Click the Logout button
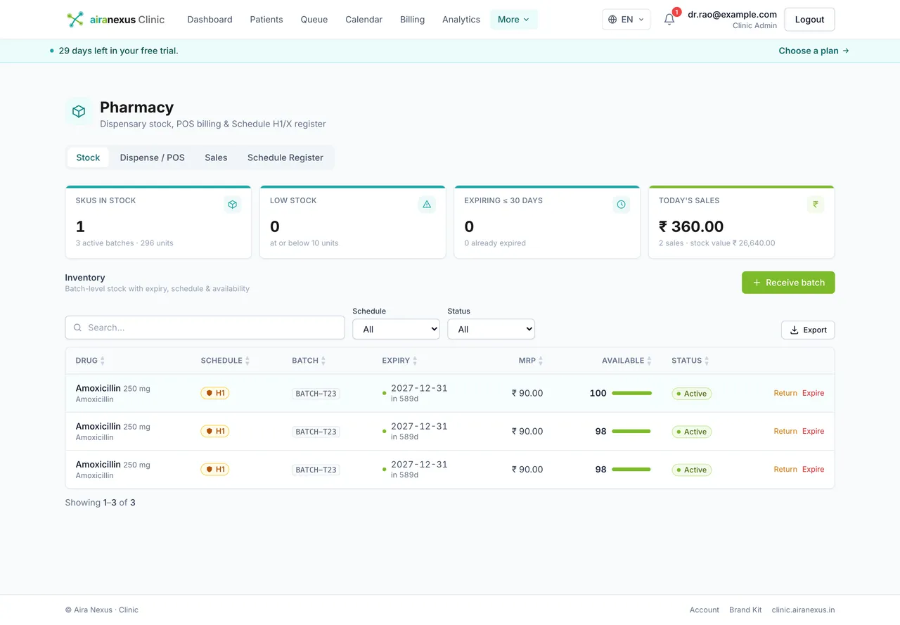The image size is (900, 625). 809,20
